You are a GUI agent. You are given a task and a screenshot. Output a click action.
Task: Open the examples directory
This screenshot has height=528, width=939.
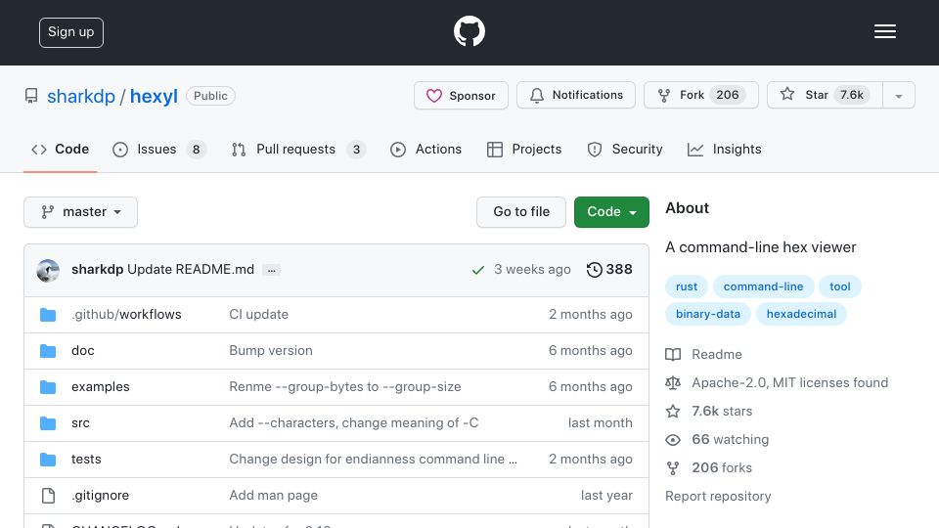click(x=101, y=387)
